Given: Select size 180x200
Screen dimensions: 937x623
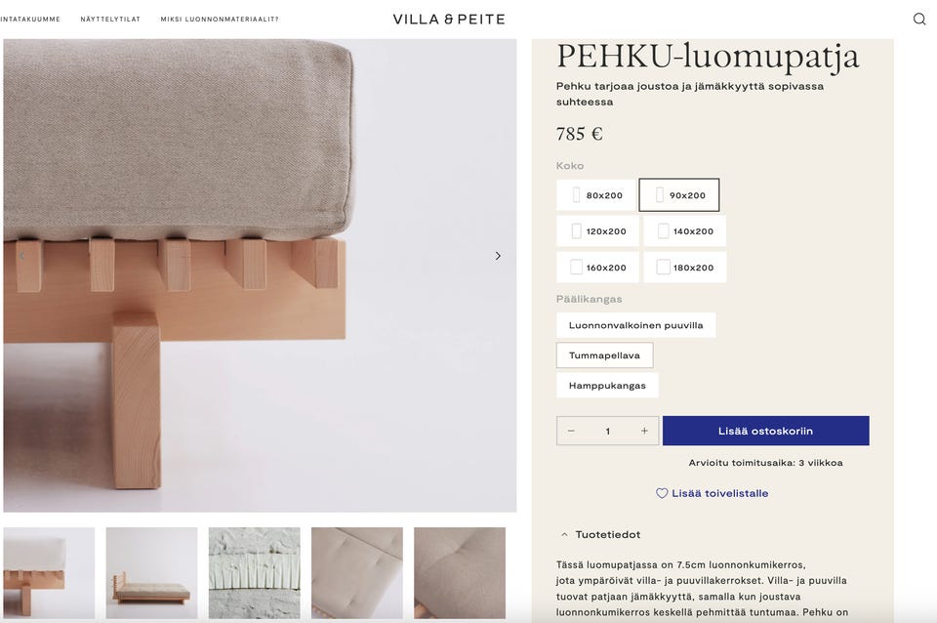Looking at the screenshot, I should pyautogui.click(x=685, y=268).
